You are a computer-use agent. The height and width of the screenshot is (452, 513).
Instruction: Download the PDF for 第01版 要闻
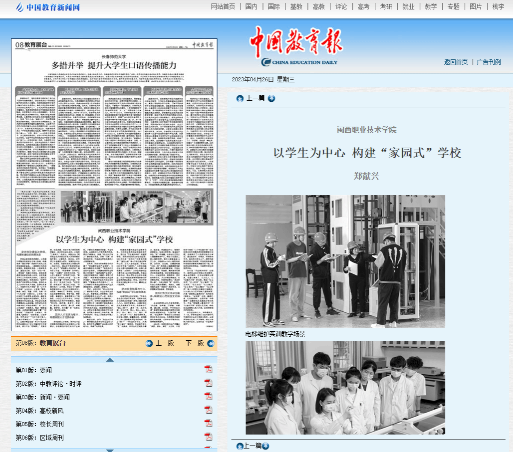pos(208,370)
